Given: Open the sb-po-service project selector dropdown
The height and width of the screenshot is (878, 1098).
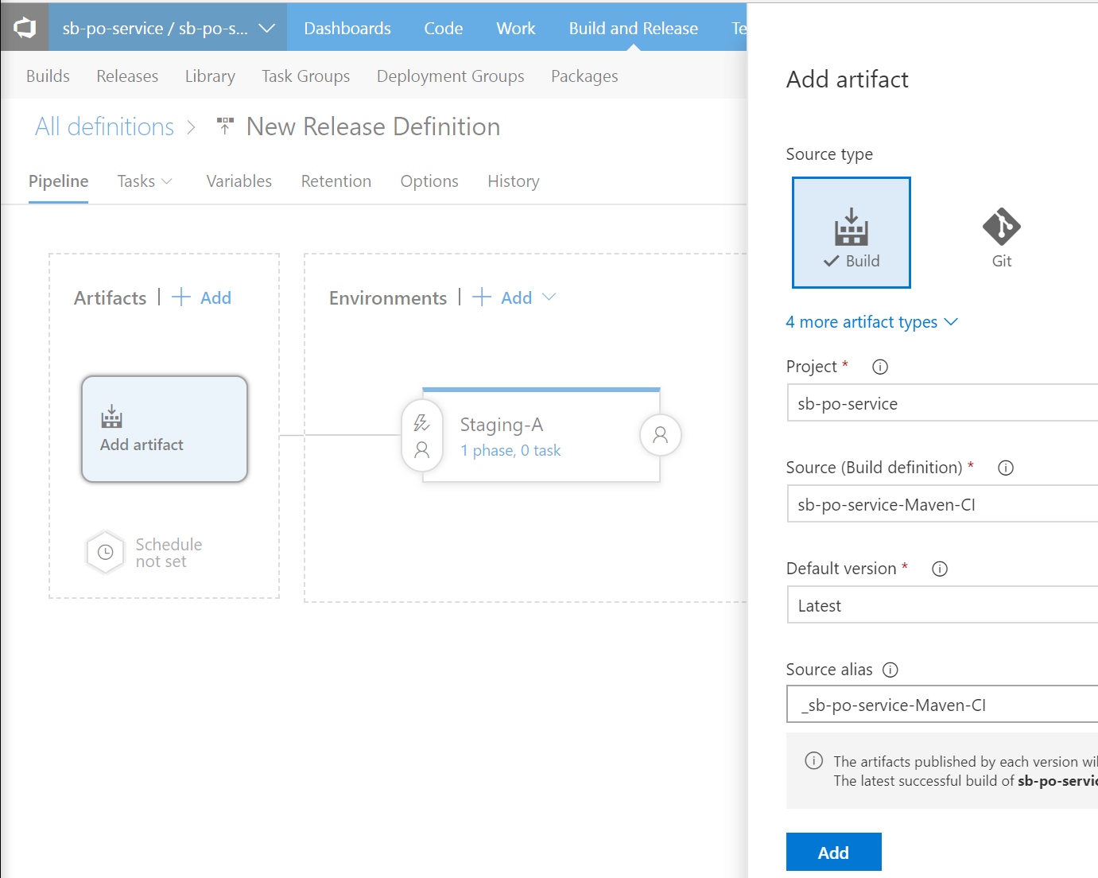Looking at the screenshot, I should pyautogui.click(x=169, y=28).
